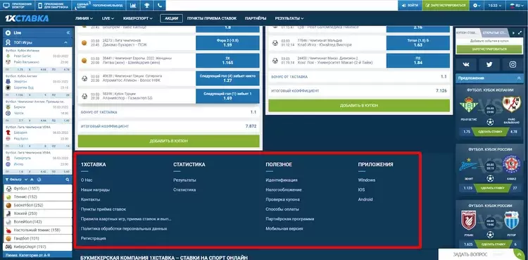Expand the Фильтр dropdown

tap(15, 180)
